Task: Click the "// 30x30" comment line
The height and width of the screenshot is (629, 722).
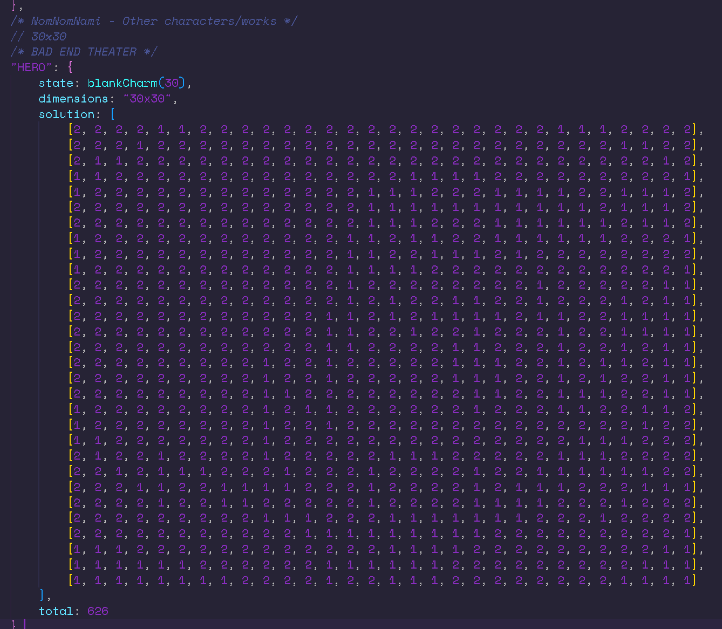Action: (38, 37)
